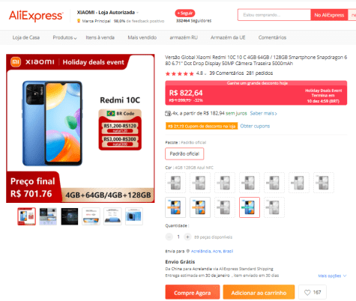
Task: Open the store name dropdown arrow
Action: coord(137,13)
